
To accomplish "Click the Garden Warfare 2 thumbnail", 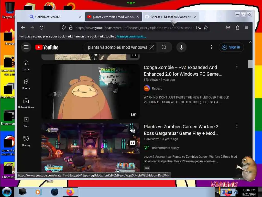I will [x=90, y=148].
